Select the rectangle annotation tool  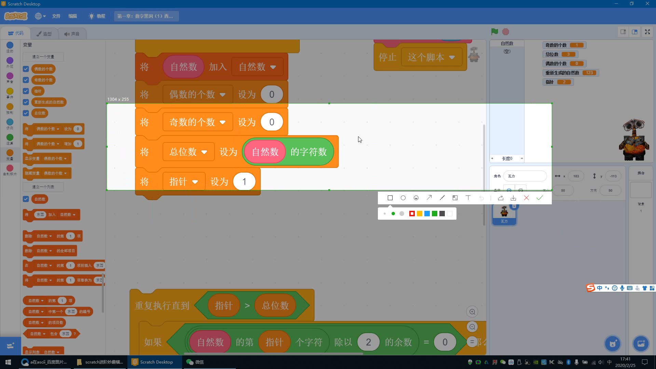390,198
